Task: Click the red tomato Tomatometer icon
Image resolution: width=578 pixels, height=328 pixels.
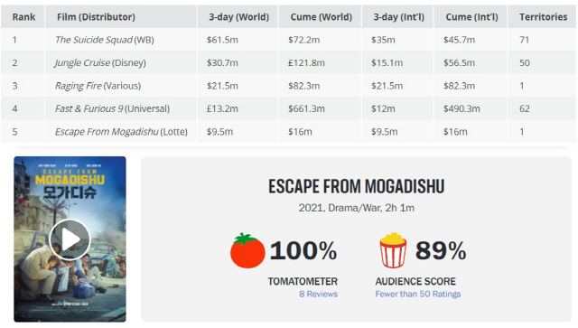Action: click(x=247, y=250)
